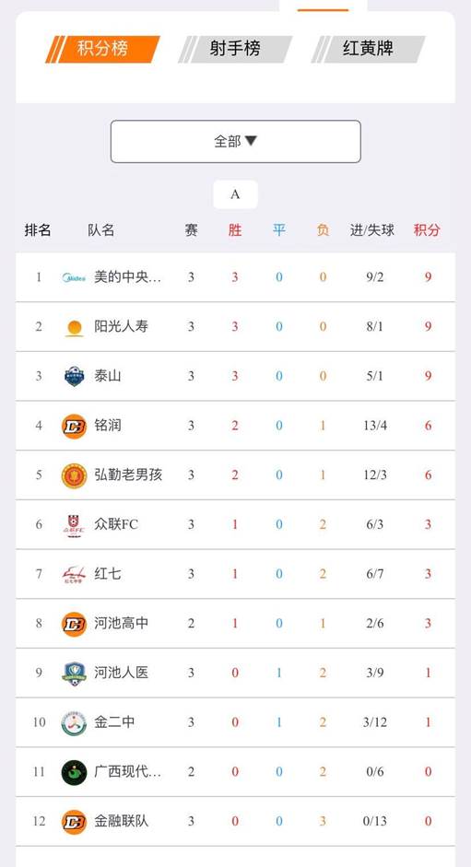
Task: Click the 铭润 orange team logo
Action: (x=74, y=427)
